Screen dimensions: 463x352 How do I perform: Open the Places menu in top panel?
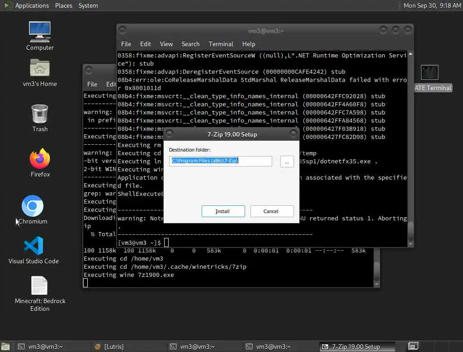tap(63, 5)
